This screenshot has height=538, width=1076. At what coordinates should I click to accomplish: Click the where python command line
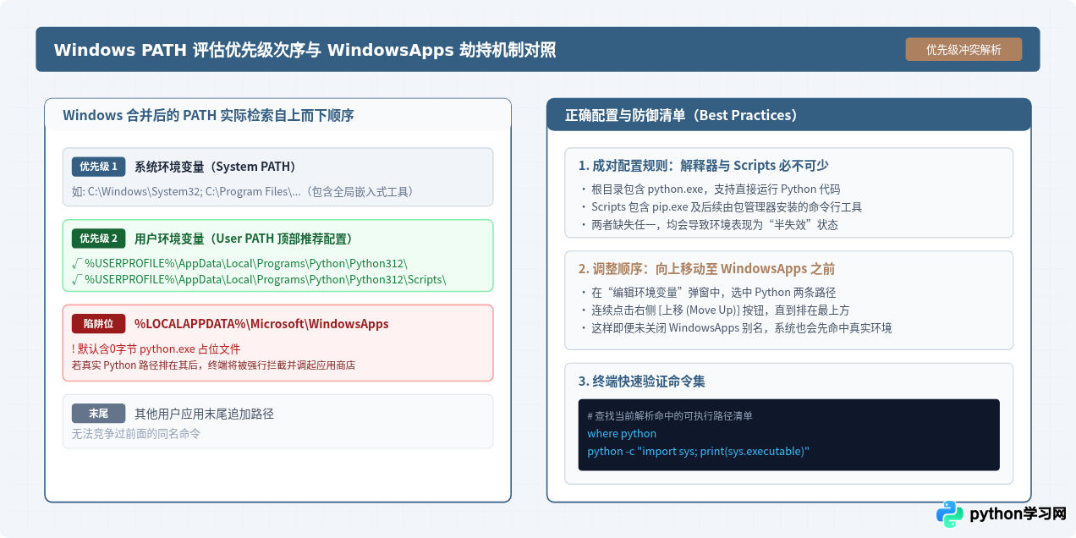[622, 434]
